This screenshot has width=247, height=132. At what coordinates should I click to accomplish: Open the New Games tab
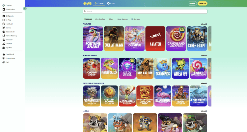click(x=123, y=19)
